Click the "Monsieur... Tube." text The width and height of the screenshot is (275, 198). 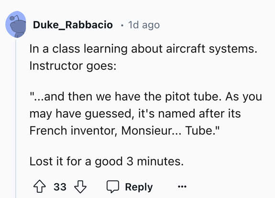pyautogui.click(x=170, y=130)
